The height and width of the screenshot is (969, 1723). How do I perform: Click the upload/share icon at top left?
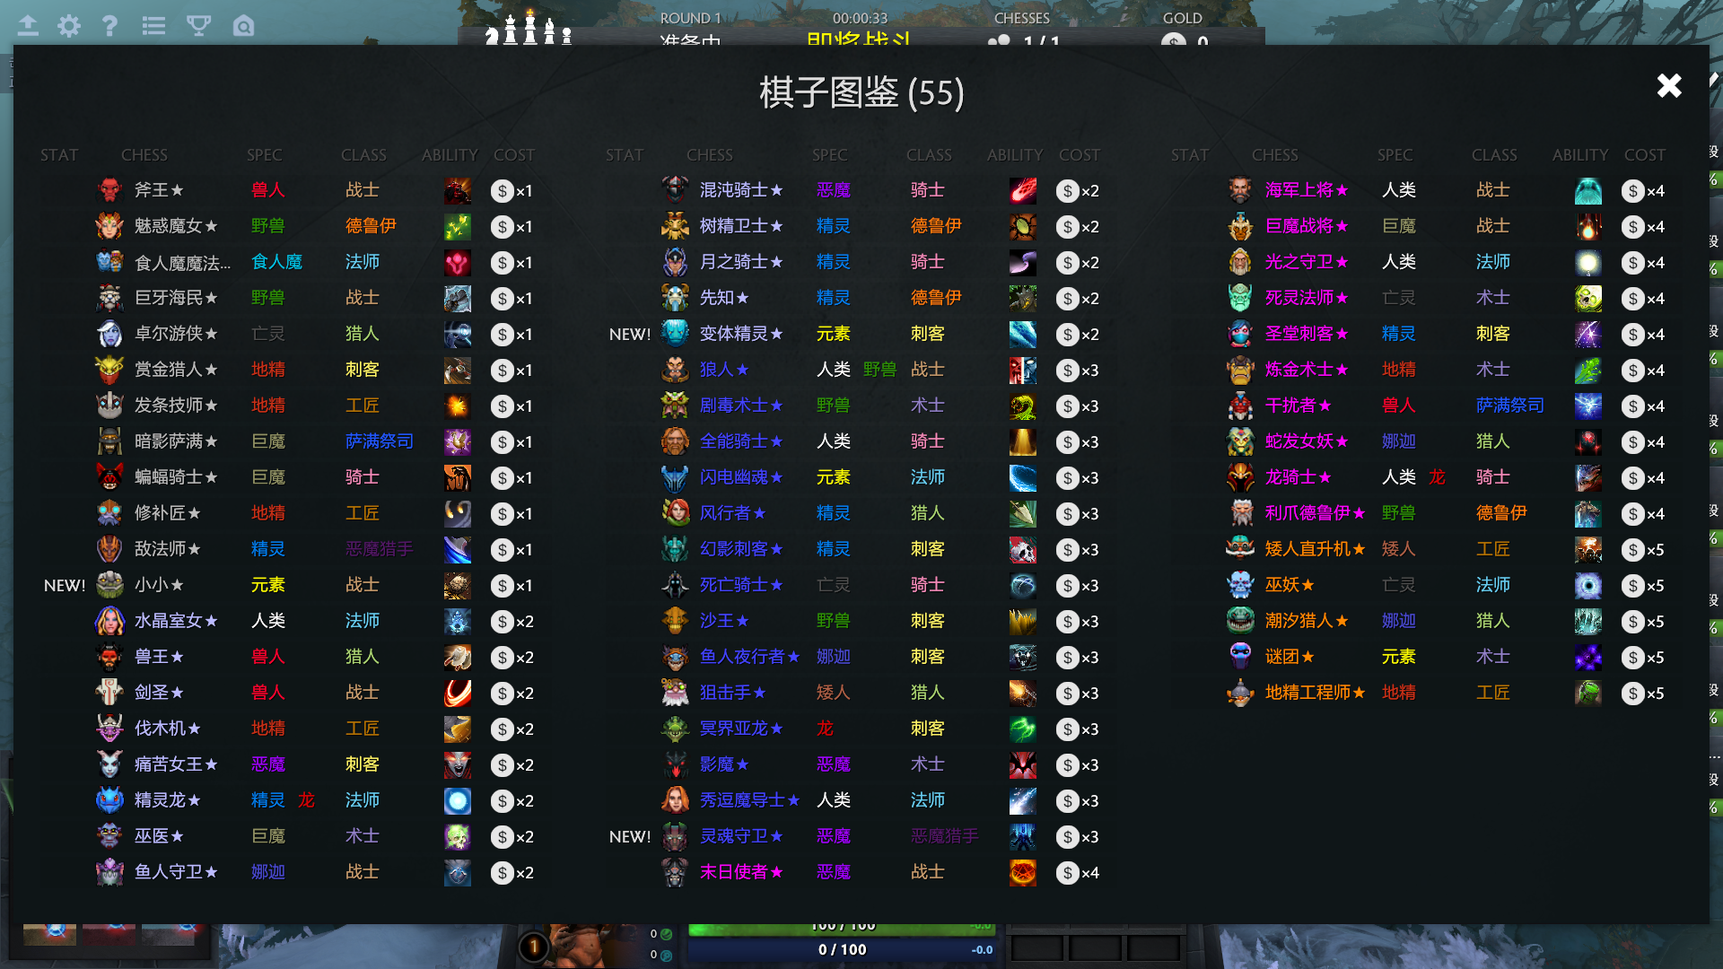pos(28,26)
